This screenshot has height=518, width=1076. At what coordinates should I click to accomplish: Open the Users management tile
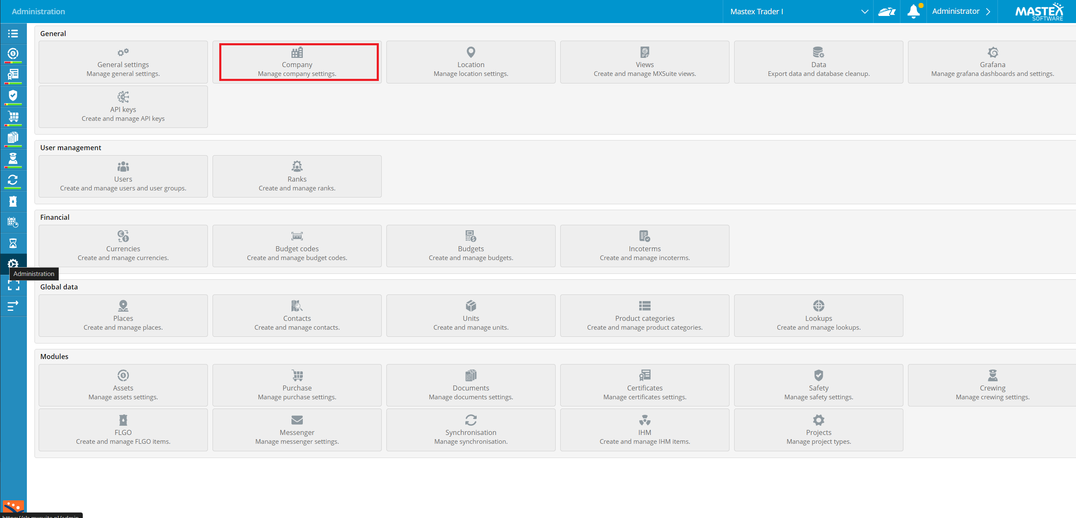tap(123, 176)
